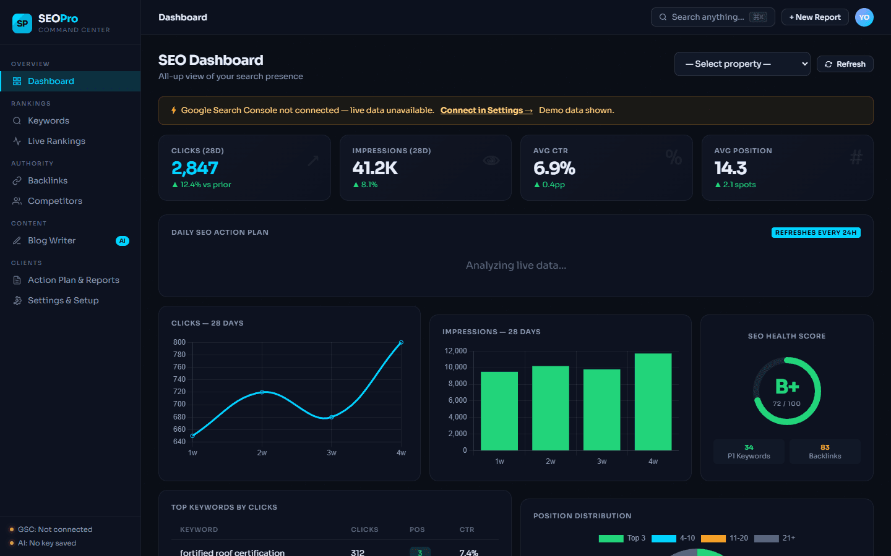Click the SEO Health Score ring gauge
This screenshot has height=556, width=891.
(787, 391)
